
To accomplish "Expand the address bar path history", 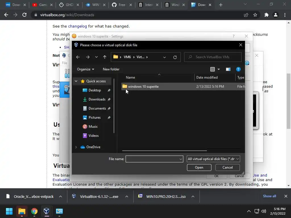I will point(165,57).
